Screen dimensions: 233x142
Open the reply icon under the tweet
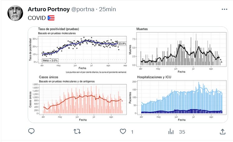tap(31, 132)
